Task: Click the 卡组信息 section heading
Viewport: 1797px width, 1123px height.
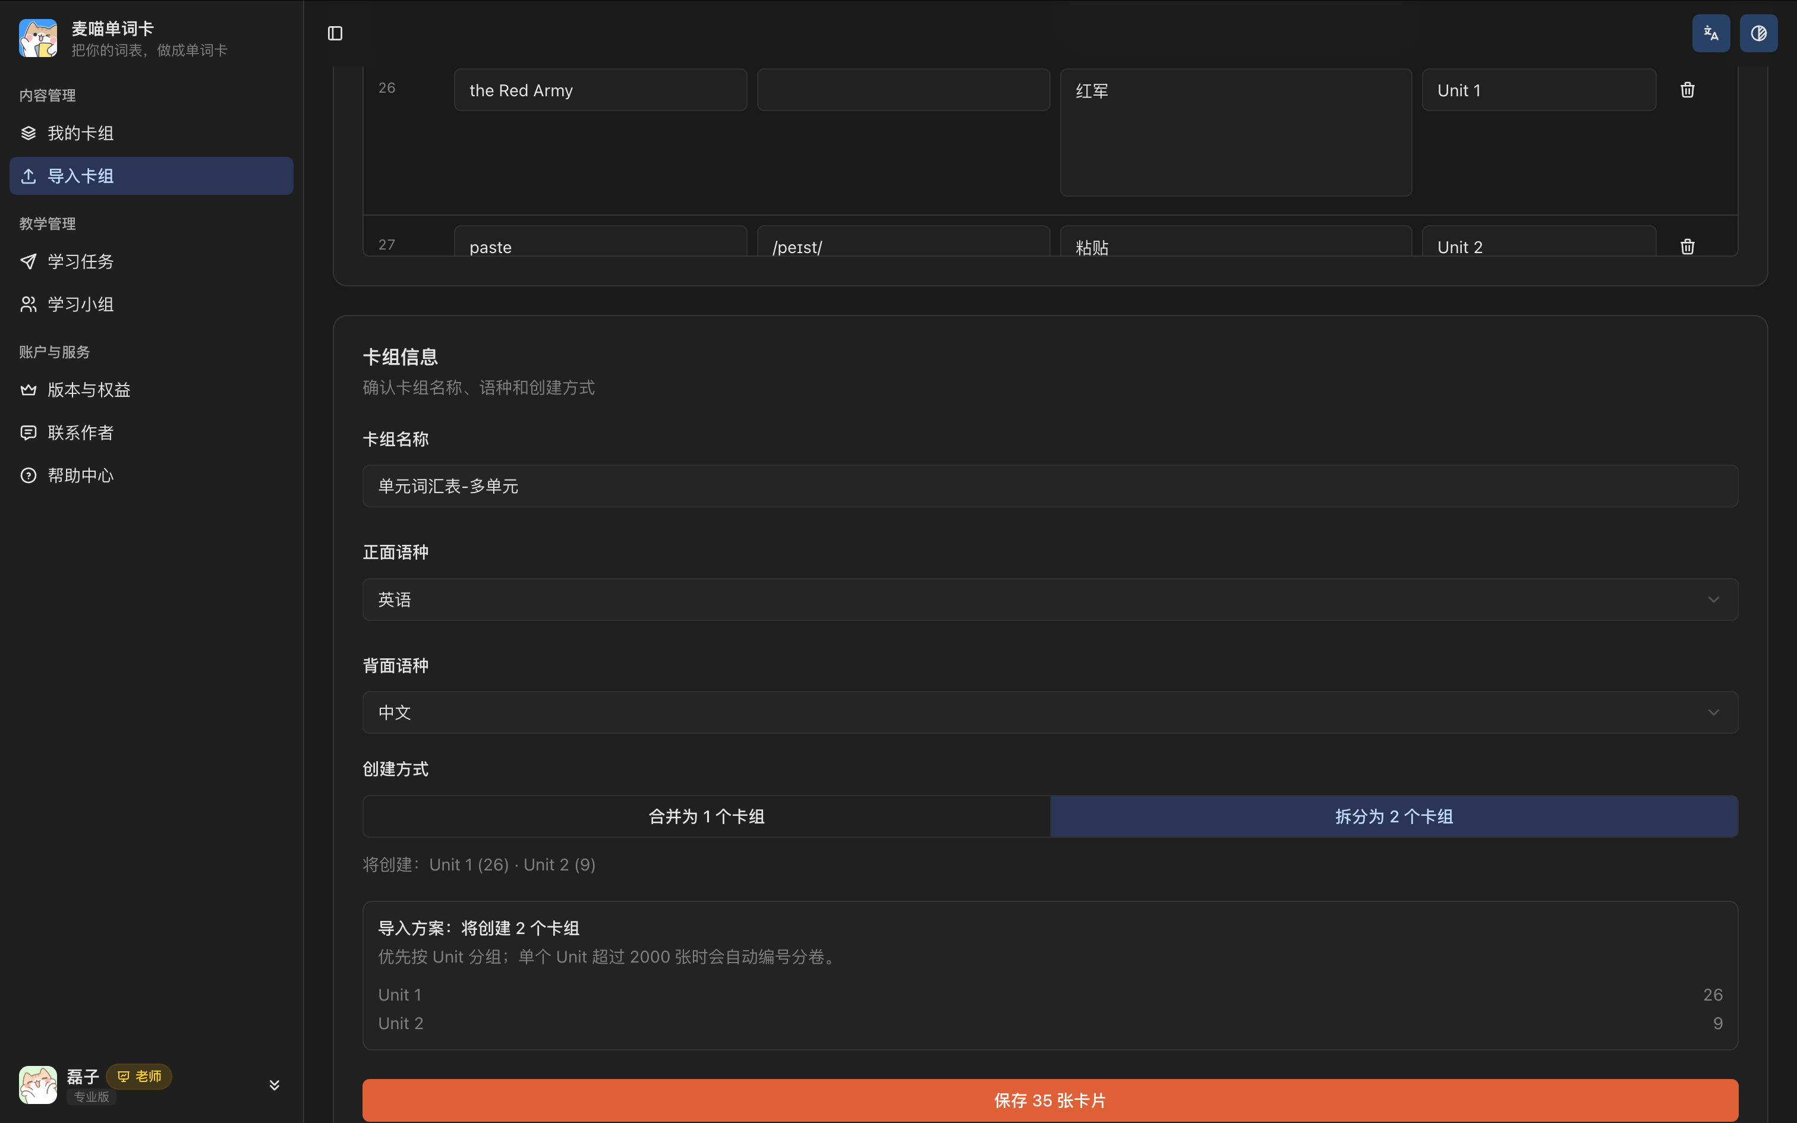Action: tap(401, 357)
